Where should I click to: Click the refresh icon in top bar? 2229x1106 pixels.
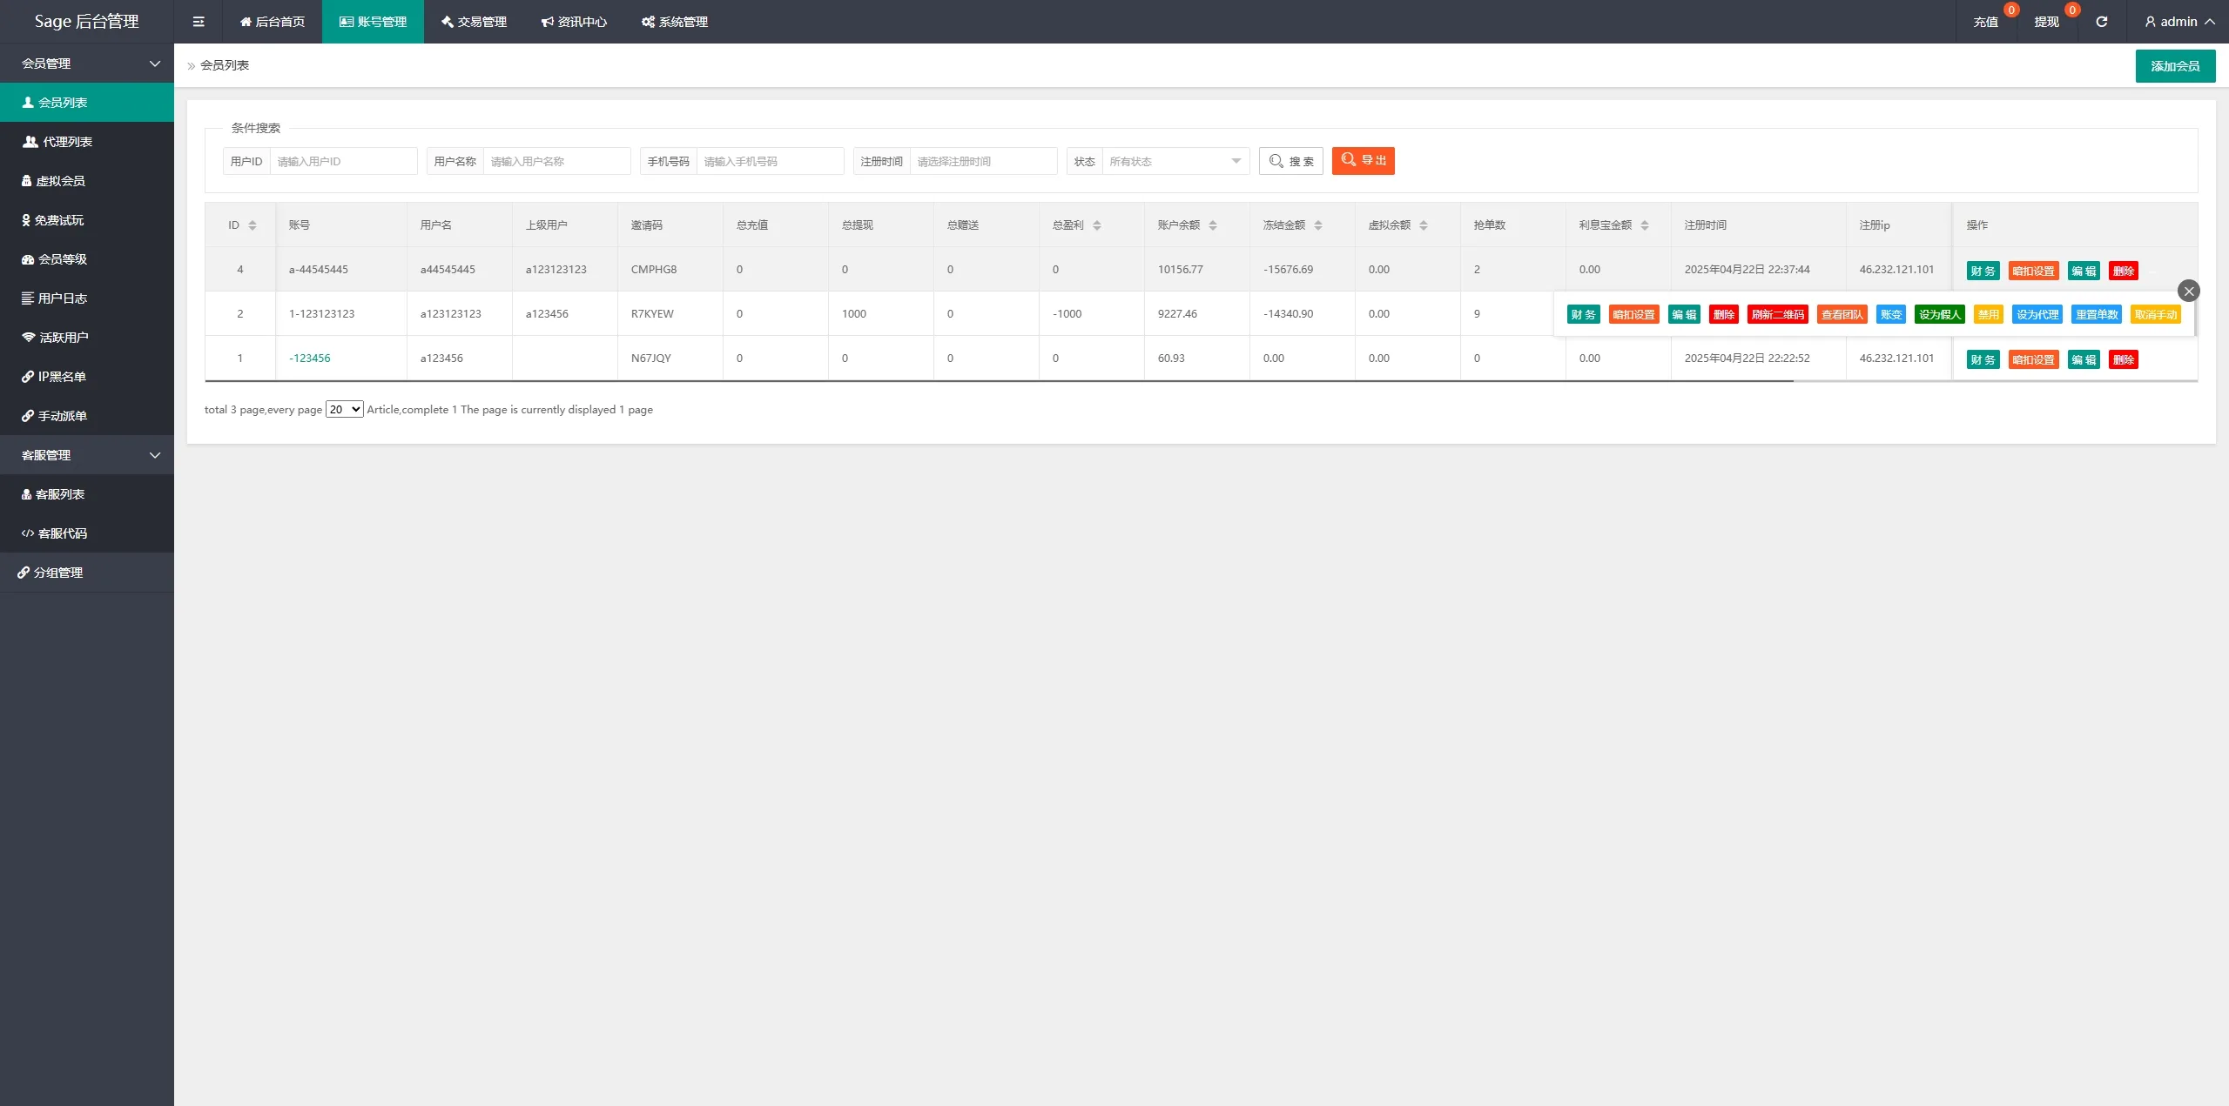click(x=2101, y=22)
